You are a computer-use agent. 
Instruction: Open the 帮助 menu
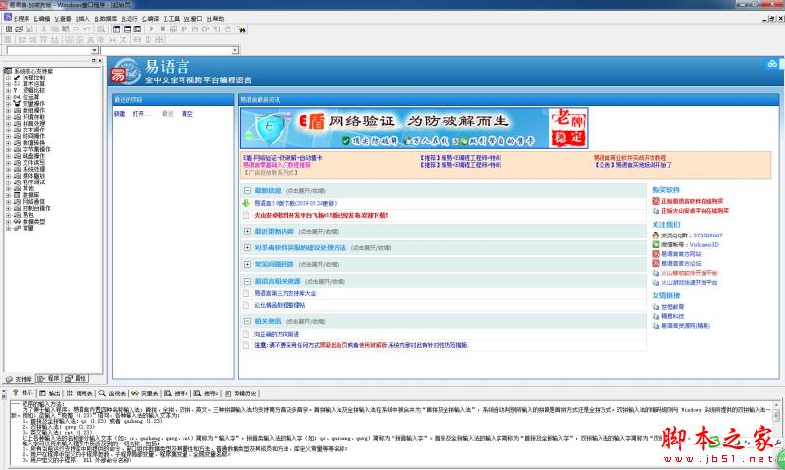pyautogui.click(x=216, y=18)
